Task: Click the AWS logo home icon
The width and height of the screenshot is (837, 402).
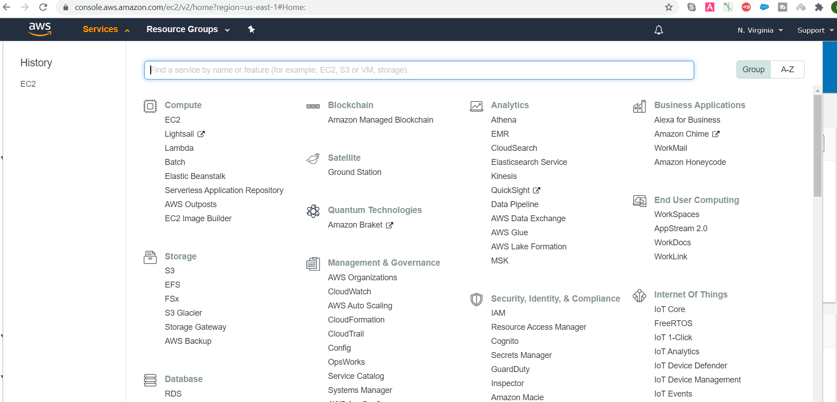Action: pos(40,29)
